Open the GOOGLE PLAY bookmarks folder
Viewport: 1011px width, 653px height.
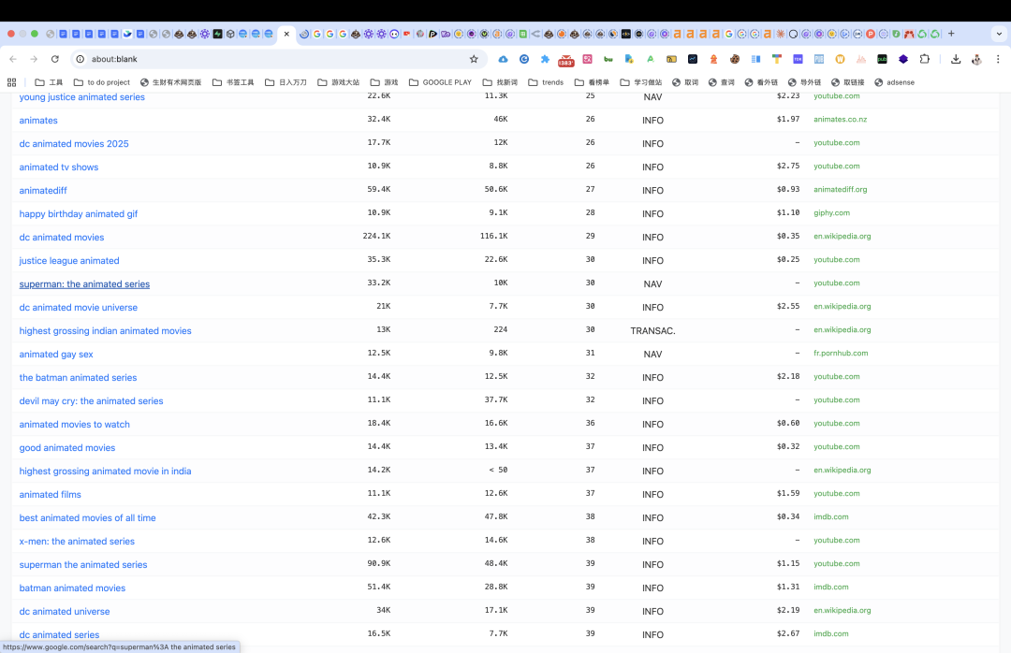[x=440, y=82]
